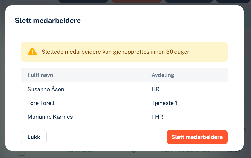Click the Tjeneste 1 department cell
Viewport: 251px width, 158px height.
tap(164, 103)
